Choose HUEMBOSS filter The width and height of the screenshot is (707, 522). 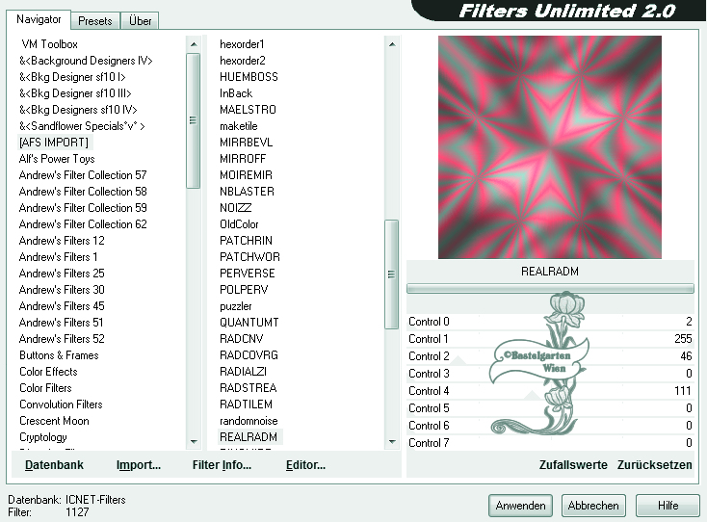pos(249,77)
